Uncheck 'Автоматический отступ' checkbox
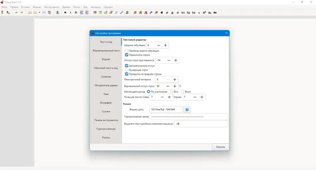316x170 pixels. click(x=126, y=66)
